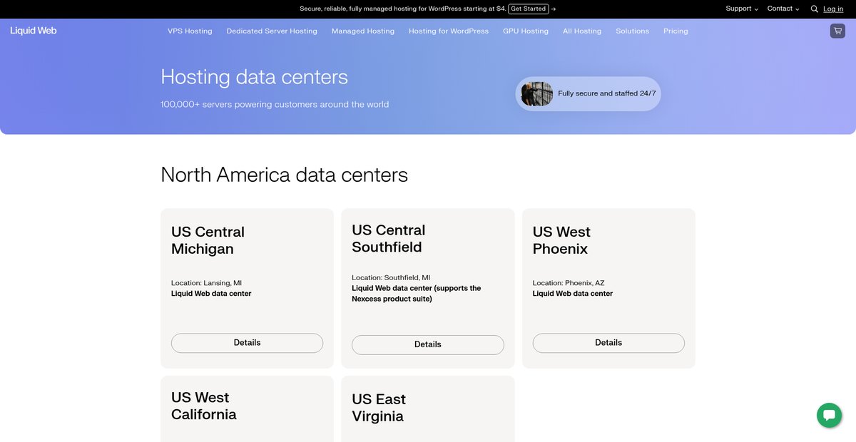Open Solutions menu
The width and height of the screenshot is (856, 442).
633,31
